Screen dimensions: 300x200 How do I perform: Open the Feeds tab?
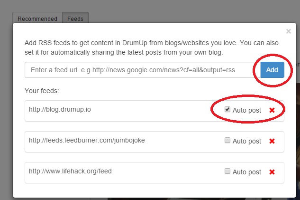click(75, 19)
